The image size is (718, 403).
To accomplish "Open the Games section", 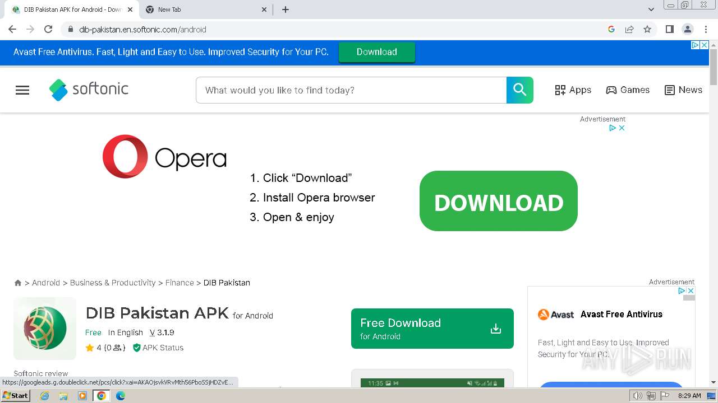I will click(x=628, y=90).
